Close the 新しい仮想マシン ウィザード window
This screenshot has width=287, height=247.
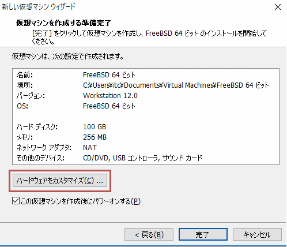[x=278, y=8]
